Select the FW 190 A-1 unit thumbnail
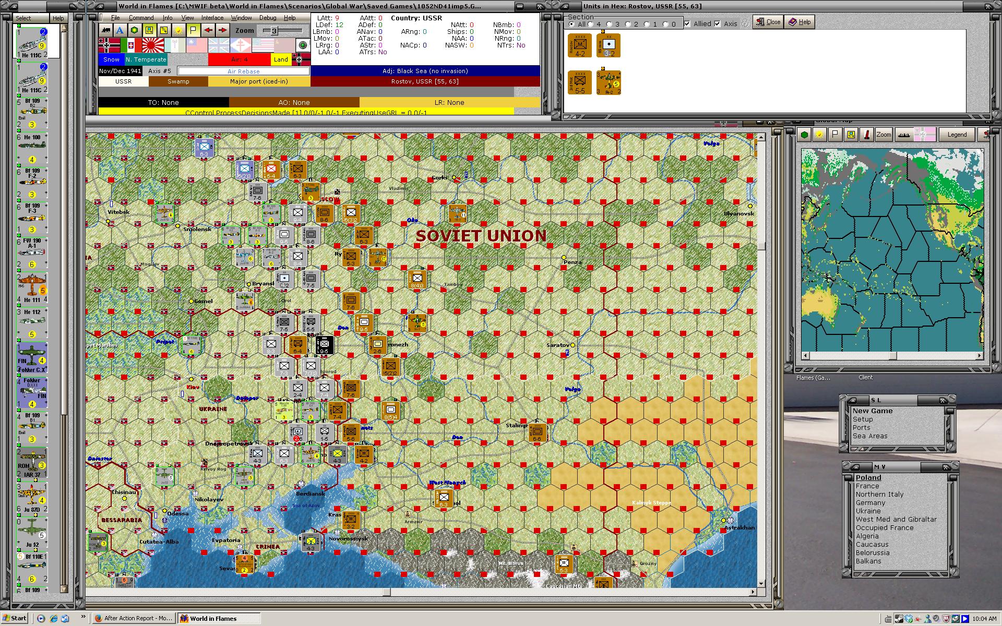Viewport: 1002px width, 626px height. coord(32,252)
